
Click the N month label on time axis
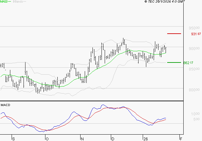(x=82, y=139)
